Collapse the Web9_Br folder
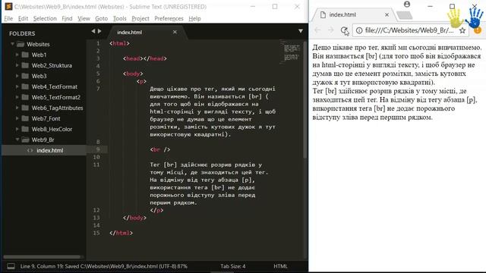 click(17, 140)
